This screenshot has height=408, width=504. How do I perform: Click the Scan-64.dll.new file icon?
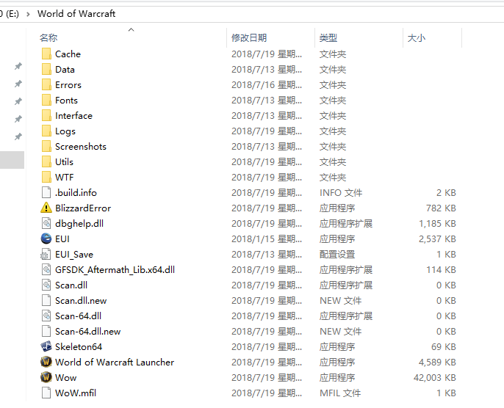46,331
